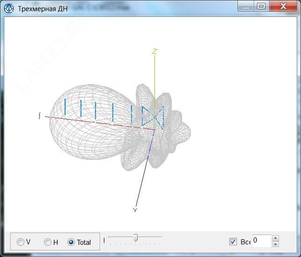The image size is (301, 257).
Task: Click the leftmost blue director element
Action: pos(65,107)
